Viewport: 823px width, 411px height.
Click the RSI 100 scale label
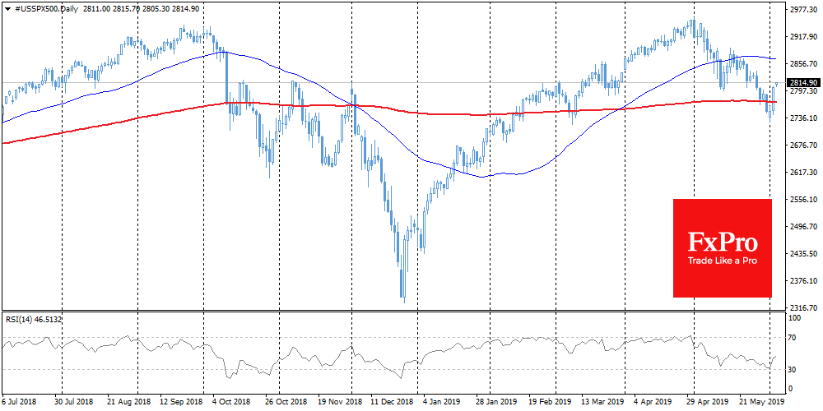point(796,316)
